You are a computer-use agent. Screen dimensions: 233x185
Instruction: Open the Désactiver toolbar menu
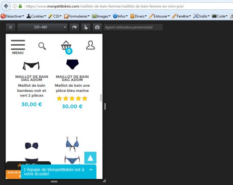[x=13, y=16]
